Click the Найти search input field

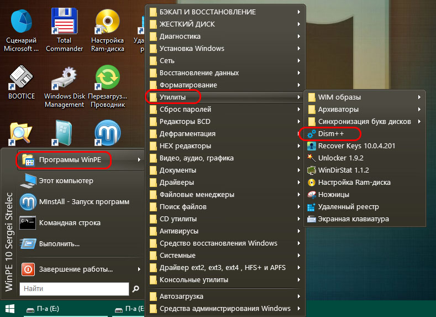tap(74, 289)
